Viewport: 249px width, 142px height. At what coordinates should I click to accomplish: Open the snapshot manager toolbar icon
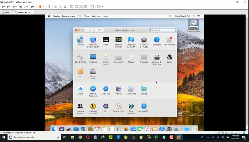coord(65,6)
